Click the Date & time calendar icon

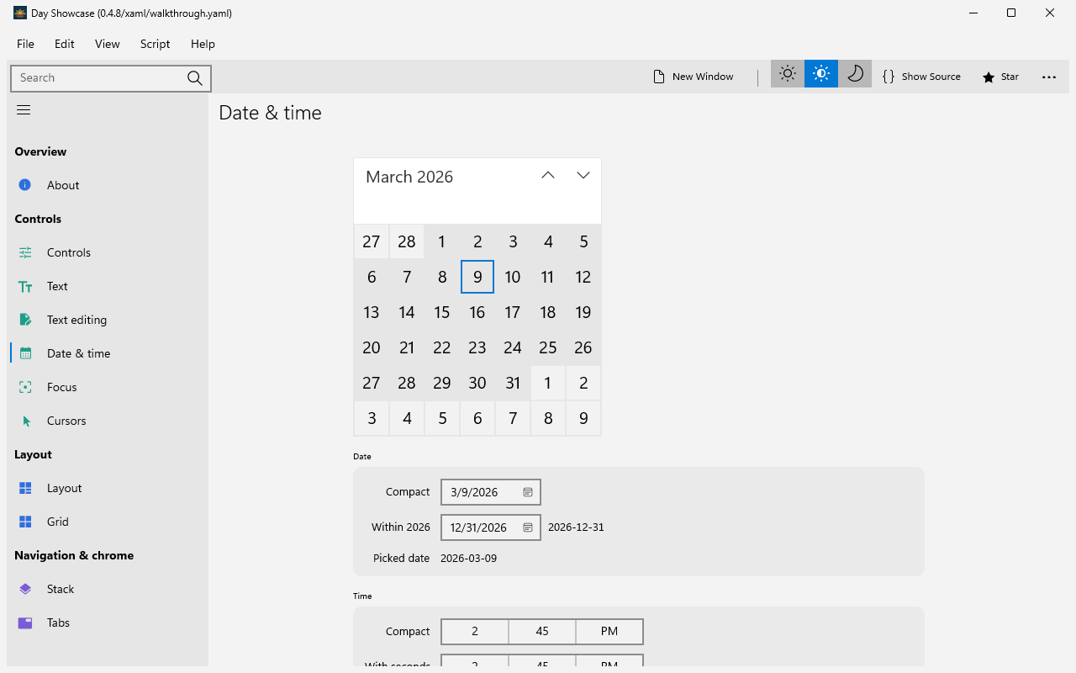click(25, 353)
